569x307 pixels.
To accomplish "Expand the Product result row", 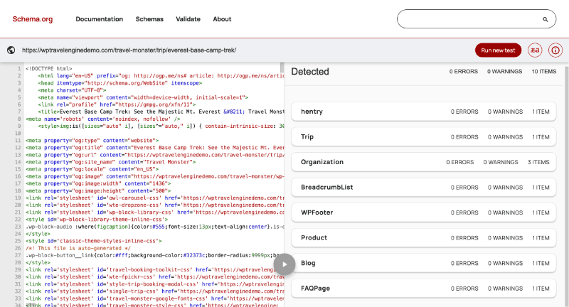I will coord(423,238).
